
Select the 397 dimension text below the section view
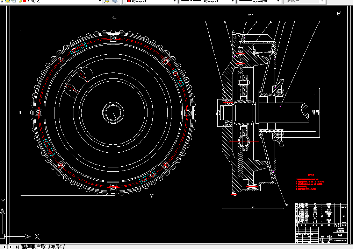click(253, 207)
